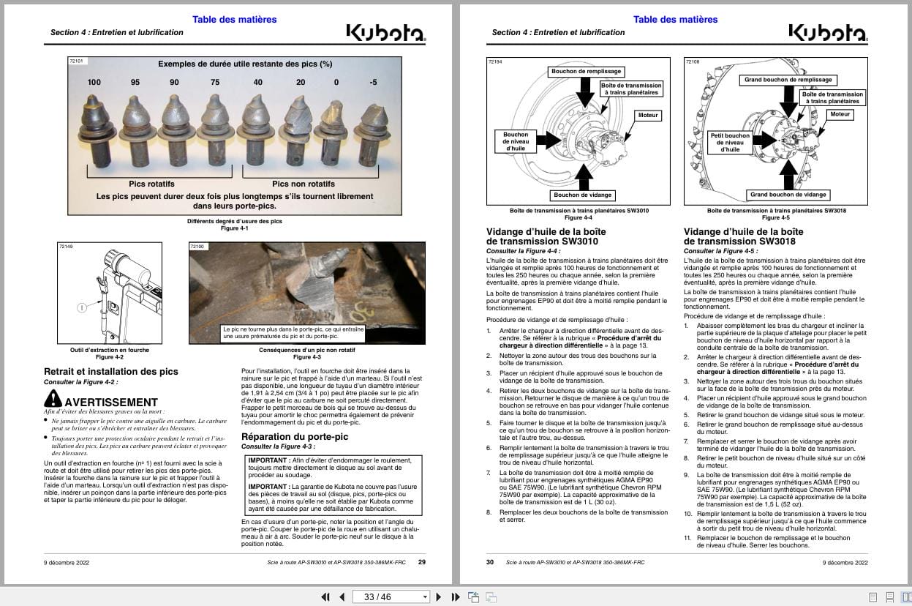The height and width of the screenshot is (606, 912).
Task: Click heading Vidange d'huile SW3018
Action: tap(743, 236)
